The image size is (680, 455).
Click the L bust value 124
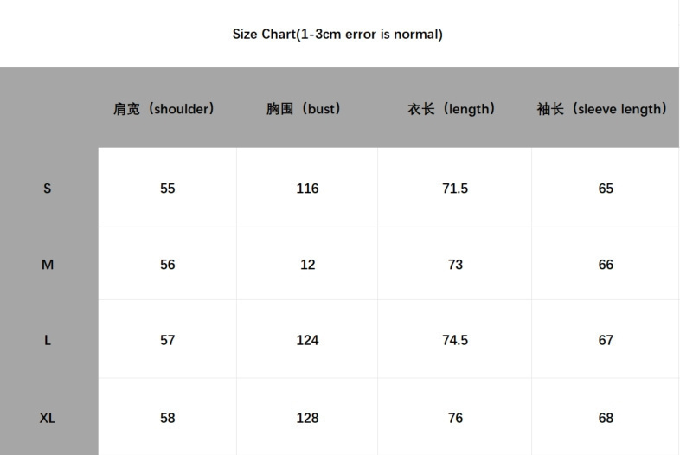pyautogui.click(x=307, y=340)
